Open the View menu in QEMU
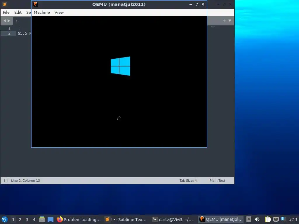299x224 pixels. pyautogui.click(x=59, y=12)
